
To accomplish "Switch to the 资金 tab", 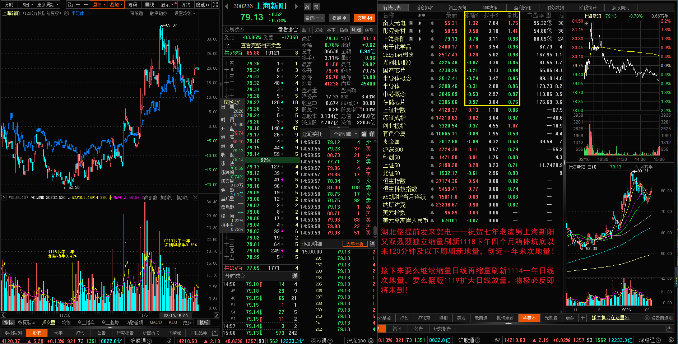I will (319, 30).
